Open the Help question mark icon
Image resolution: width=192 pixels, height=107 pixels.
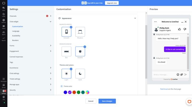click(x=3, y=98)
